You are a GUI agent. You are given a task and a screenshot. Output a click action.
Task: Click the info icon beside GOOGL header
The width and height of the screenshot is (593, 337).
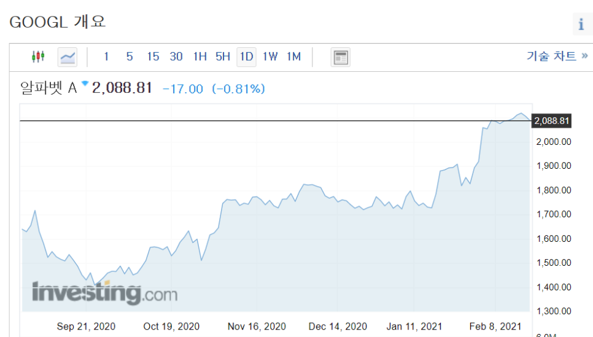(x=582, y=24)
